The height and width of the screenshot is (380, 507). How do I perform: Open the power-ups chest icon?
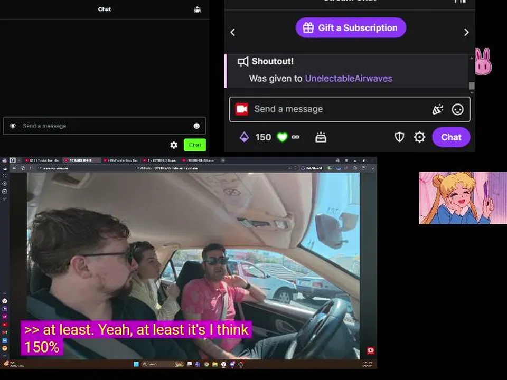point(321,137)
